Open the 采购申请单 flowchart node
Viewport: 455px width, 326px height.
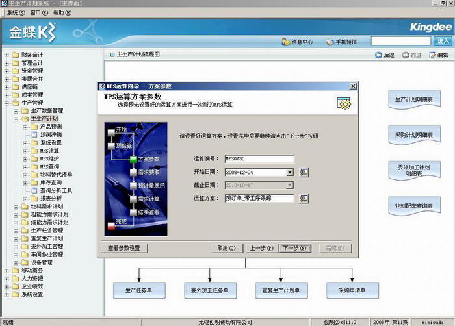tap(352, 290)
